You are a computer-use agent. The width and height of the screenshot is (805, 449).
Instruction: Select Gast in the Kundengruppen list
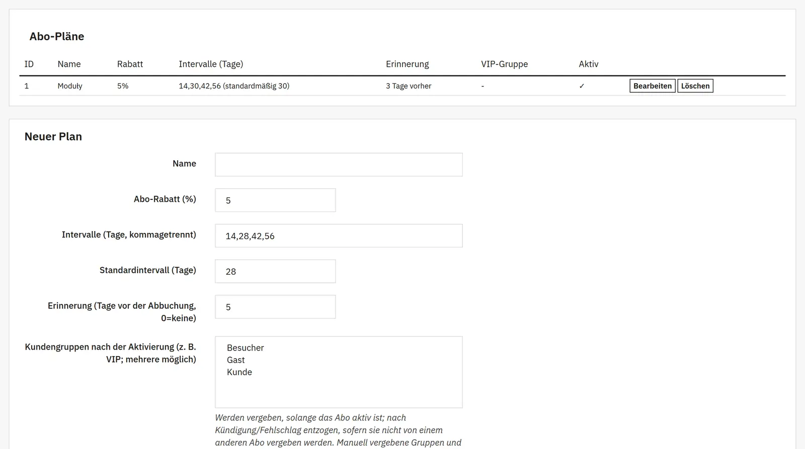coord(235,360)
